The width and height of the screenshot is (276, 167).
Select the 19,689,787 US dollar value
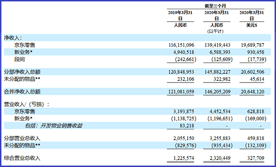coord(253,45)
